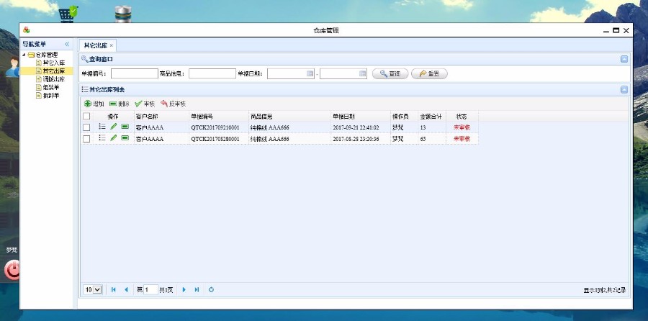Collapse the 导航菜单 navigation panel
The height and width of the screenshot is (321, 648).
tap(67, 44)
